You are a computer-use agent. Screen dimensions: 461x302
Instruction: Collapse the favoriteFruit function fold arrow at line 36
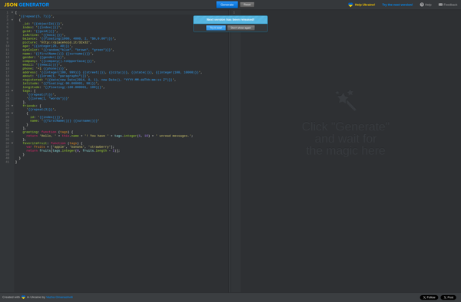click(12, 143)
